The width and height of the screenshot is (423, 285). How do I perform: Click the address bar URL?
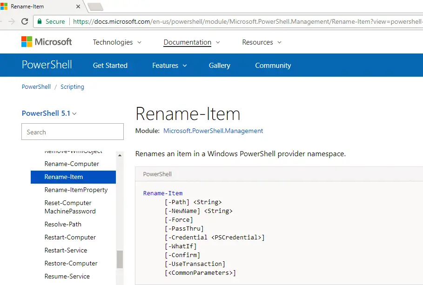tap(247, 21)
